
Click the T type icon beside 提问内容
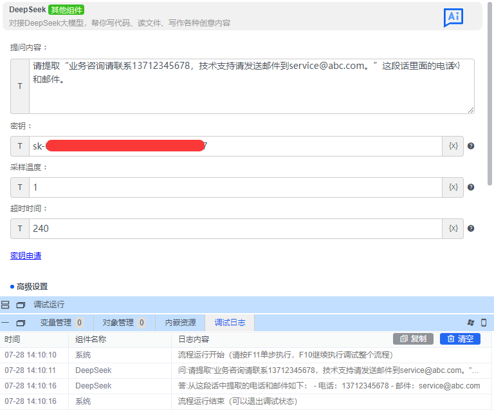pos(20,86)
